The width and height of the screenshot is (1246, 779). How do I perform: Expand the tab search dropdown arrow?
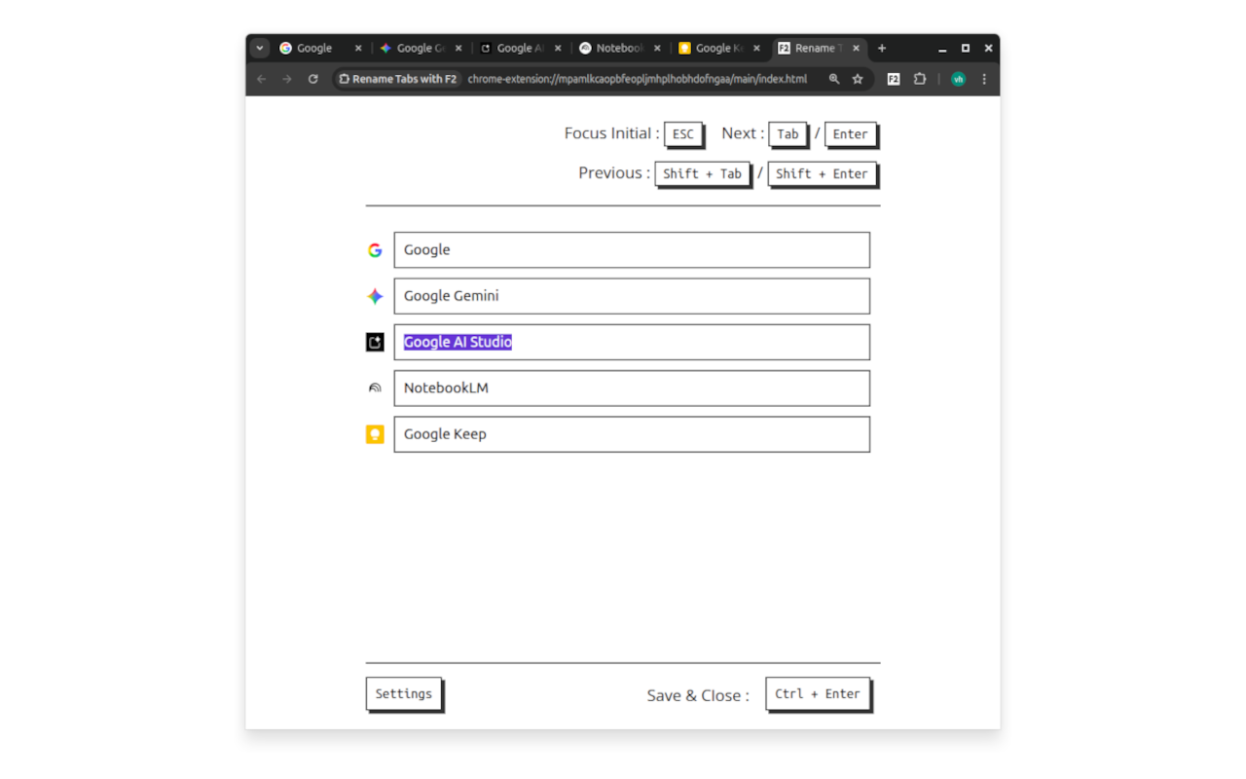tap(260, 48)
